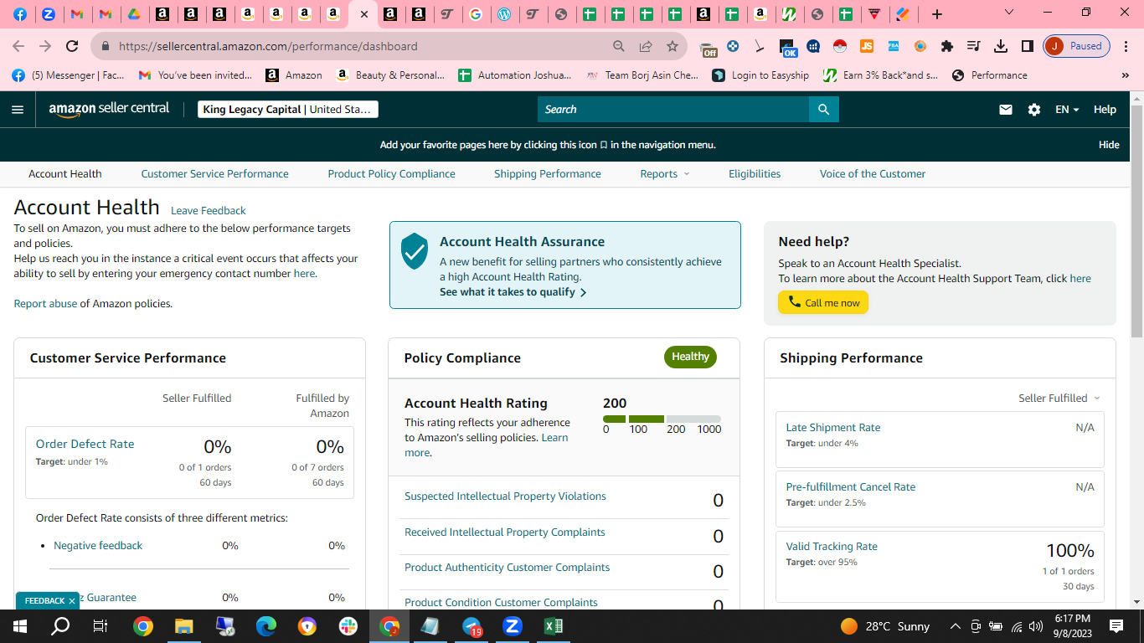Screen dimensions: 1144x643
Task: Click the Help link in the header
Action: click(1105, 110)
